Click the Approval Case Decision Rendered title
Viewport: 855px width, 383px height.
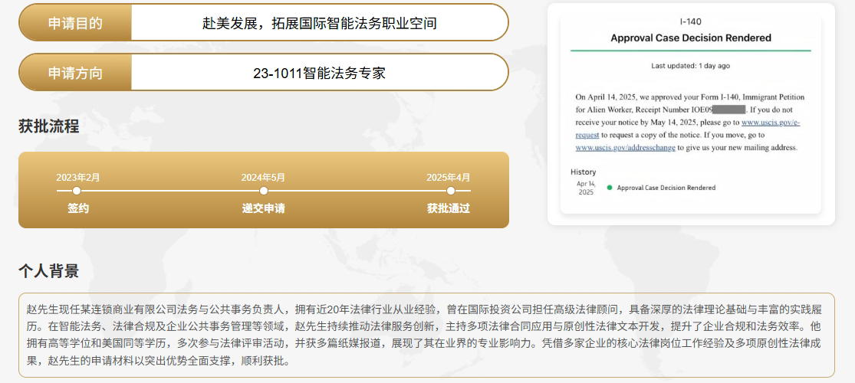pyautogui.click(x=690, y=38)
